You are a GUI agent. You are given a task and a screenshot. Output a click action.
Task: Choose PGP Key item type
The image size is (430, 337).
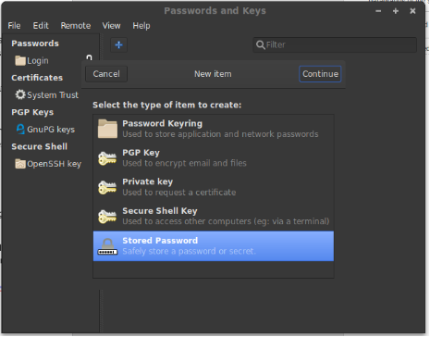214,158
